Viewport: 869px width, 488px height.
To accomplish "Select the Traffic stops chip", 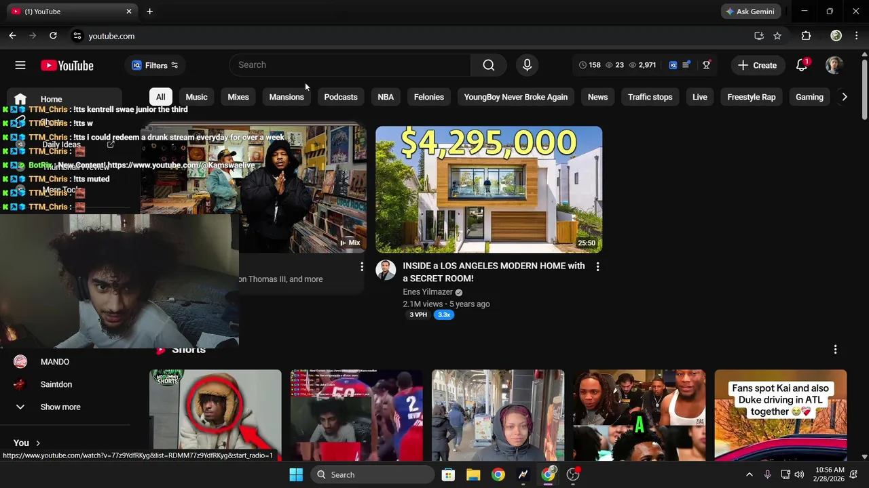I will click(x=650, y=97).
